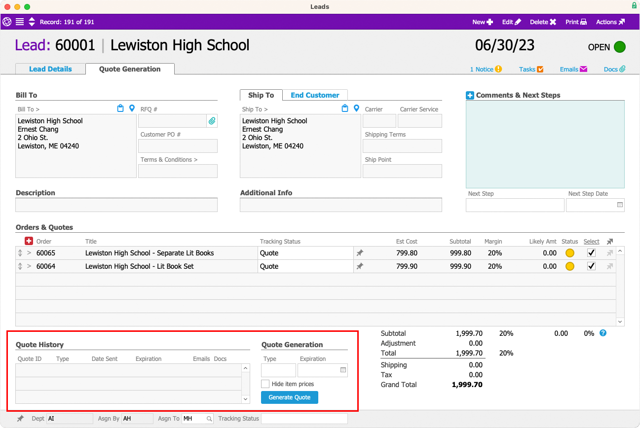Click the go-to arrow for order 60064
Viewport: 640px width, 428px height.
610,266
